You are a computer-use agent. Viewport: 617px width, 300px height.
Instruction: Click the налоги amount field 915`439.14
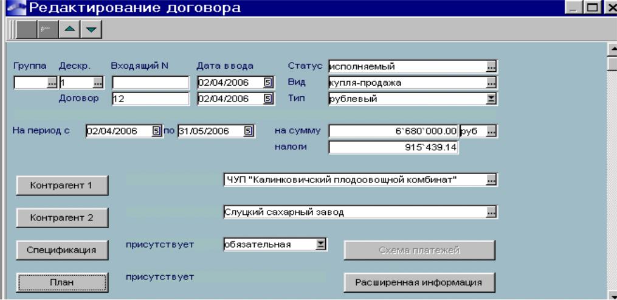[x=393, y=148]
